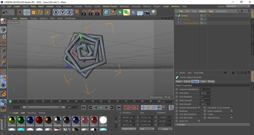The height and width of the screenshot is (135, 254).
Task: Switch to Phong tab
Action: pos(211,81)
